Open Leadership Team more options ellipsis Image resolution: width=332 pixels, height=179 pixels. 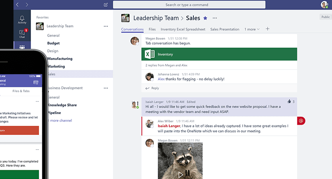pos(106,26)
